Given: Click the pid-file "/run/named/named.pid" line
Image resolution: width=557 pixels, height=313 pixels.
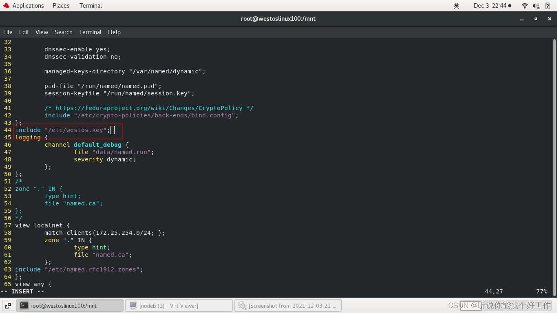Looking at the screenshot, I should coord(103,86).
